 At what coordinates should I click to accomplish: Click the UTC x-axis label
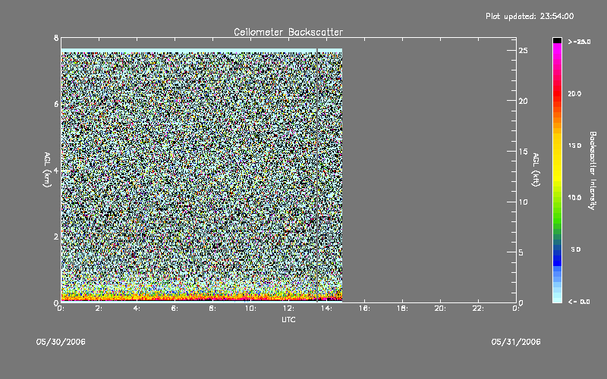[x=288, y=319]
